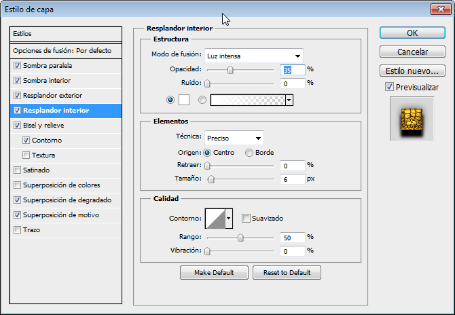Viewport: 455px width, 315px height.
Task: Open Sombra interior settings
Action: 47,80
